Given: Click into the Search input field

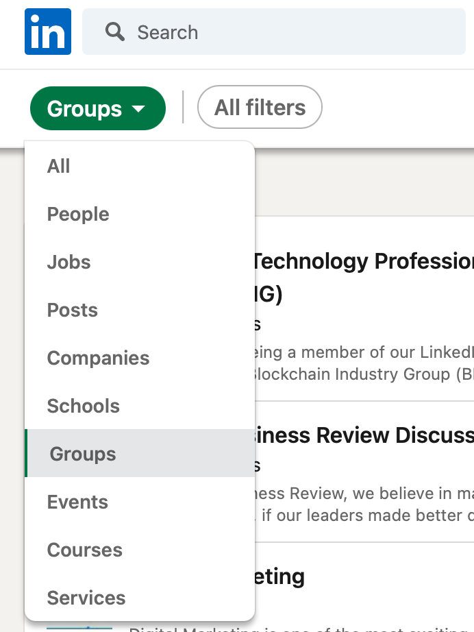Looking at the screenshot, I should tap(274, 32).
